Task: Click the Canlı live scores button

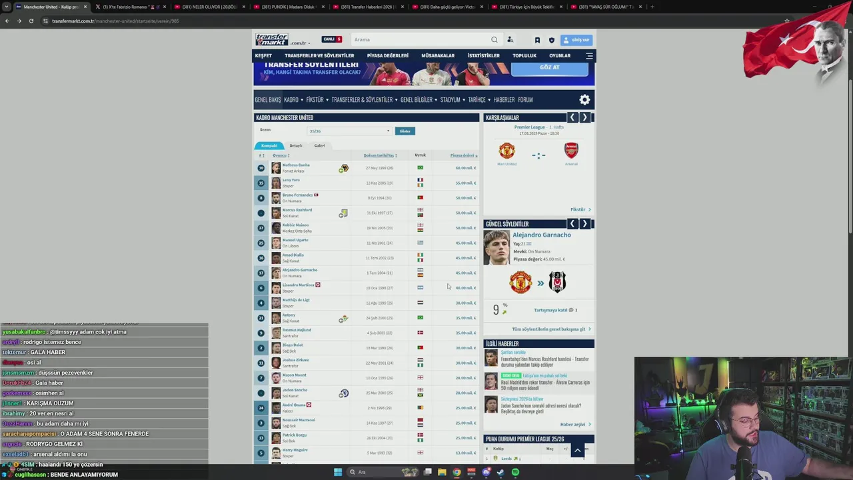Action: (x=332, y=39)
